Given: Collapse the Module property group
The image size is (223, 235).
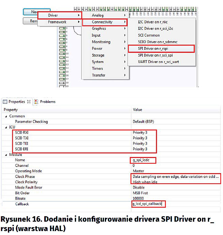Looking at the screenshot, I should coord(6,155).
